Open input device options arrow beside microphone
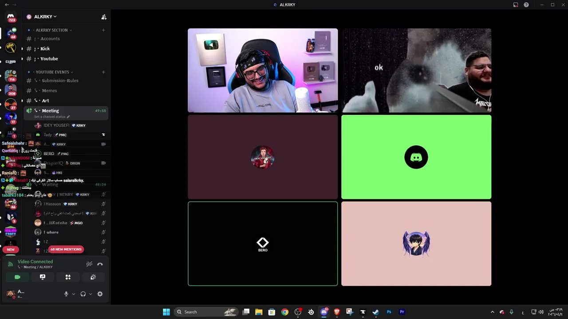Screen dimensions: 568x319 (74, 294)
